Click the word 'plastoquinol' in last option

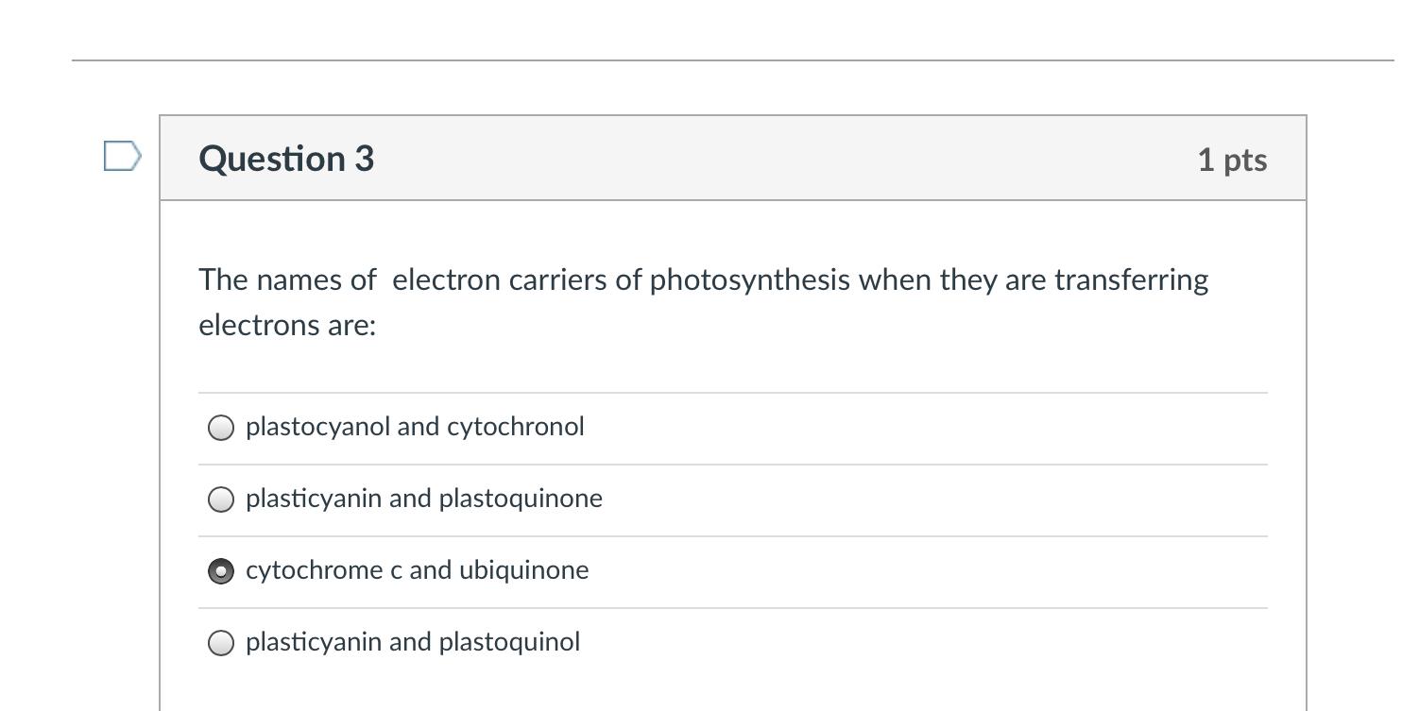click(x=509, y=642)
